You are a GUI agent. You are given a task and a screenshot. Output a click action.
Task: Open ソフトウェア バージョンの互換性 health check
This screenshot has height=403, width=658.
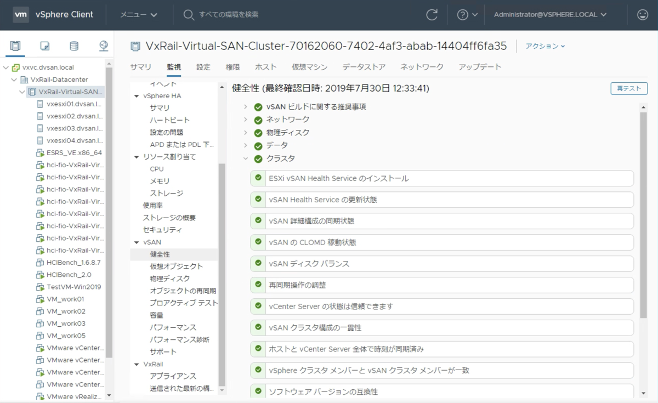pyautogui.click(x=442, y=391)
